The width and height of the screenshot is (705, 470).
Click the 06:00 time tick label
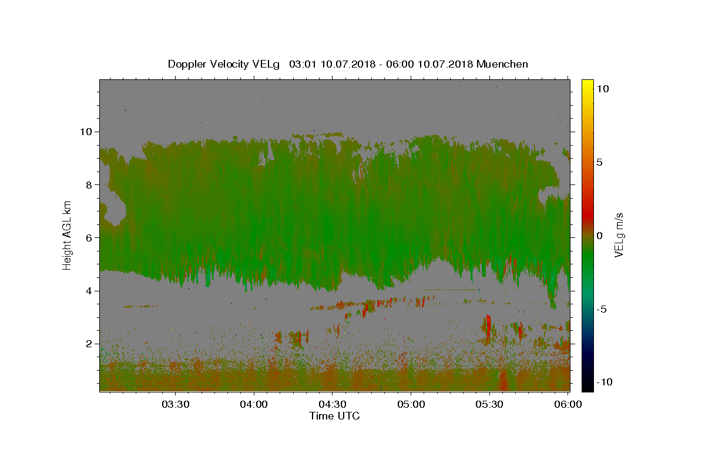568,405
